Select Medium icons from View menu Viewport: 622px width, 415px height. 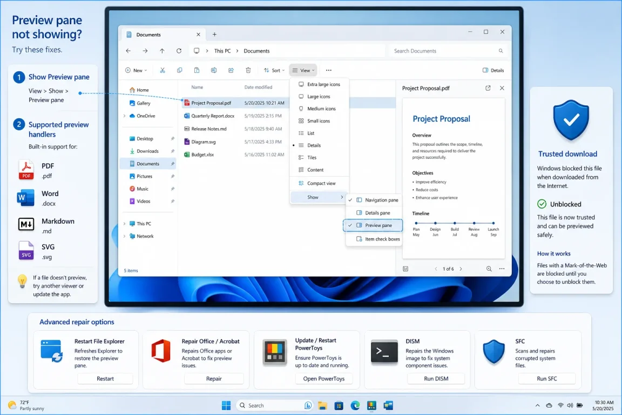[x=319, y=109]
